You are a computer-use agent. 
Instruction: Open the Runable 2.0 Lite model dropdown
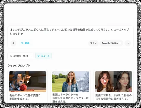(111, 43)
